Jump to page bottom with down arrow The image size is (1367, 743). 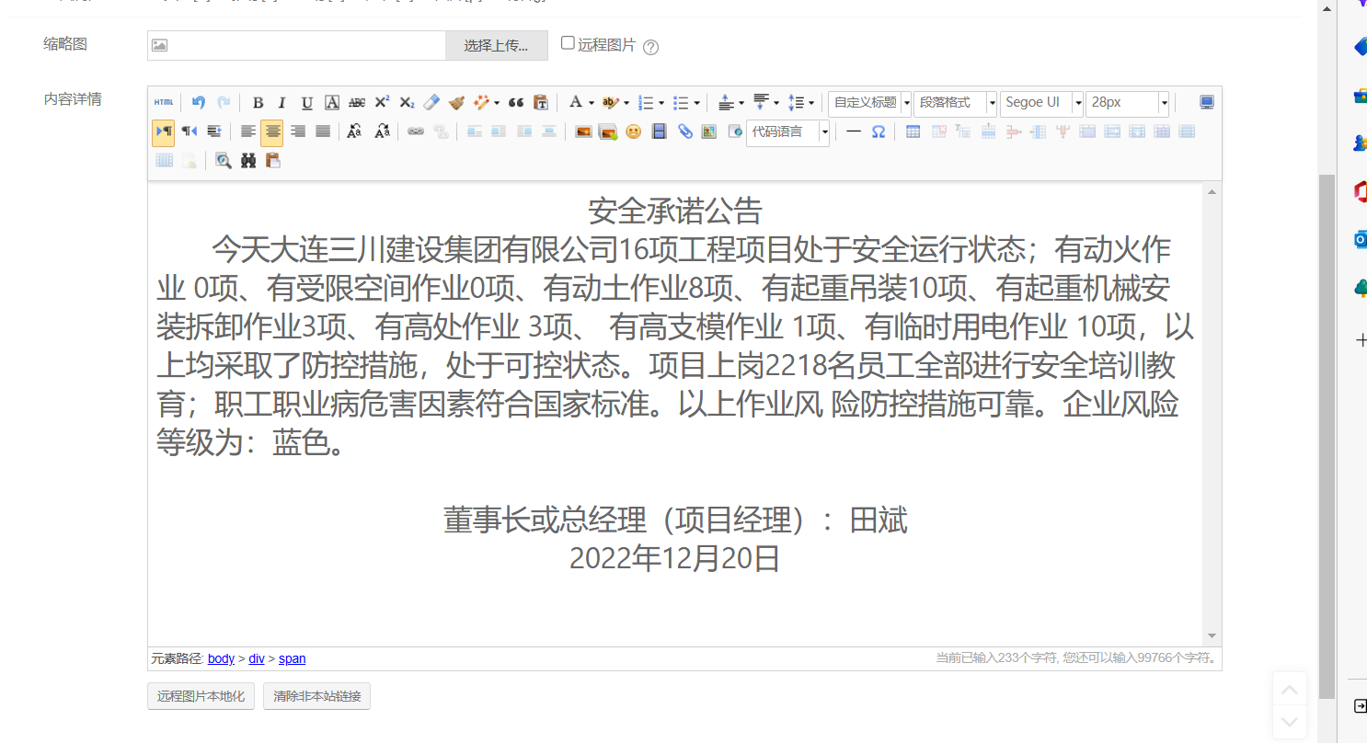[x=1290, y=722]
